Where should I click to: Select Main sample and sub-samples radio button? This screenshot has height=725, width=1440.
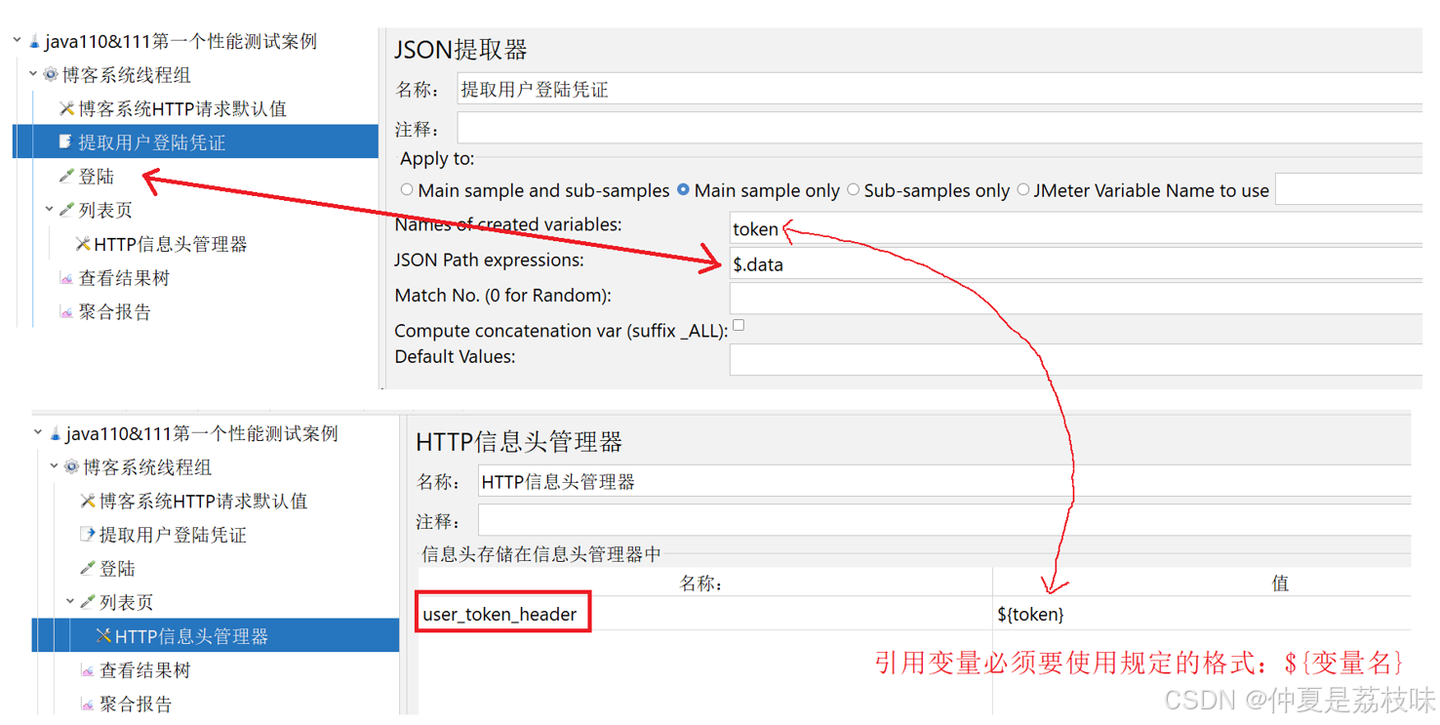pyautogui.click(x=407, y=190)
